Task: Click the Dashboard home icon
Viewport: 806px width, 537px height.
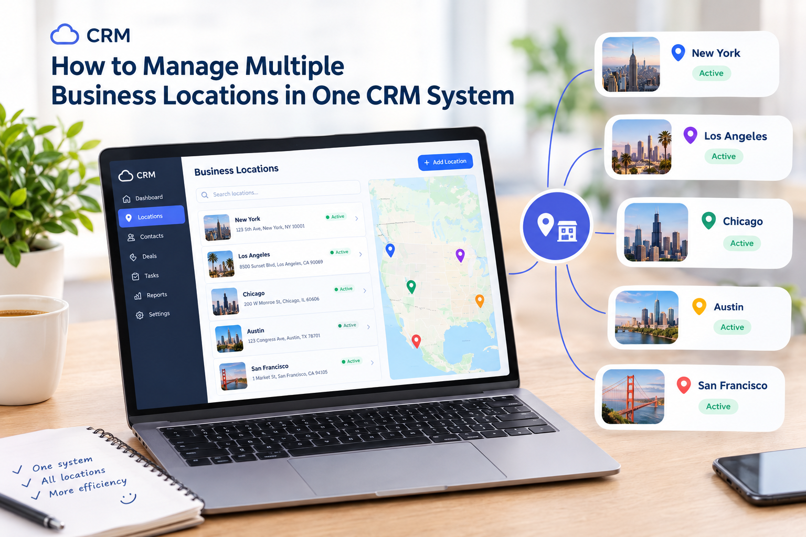Action: (126, 199)
